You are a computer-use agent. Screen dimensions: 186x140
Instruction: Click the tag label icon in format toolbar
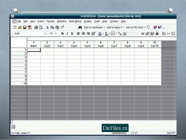(120, 34)
